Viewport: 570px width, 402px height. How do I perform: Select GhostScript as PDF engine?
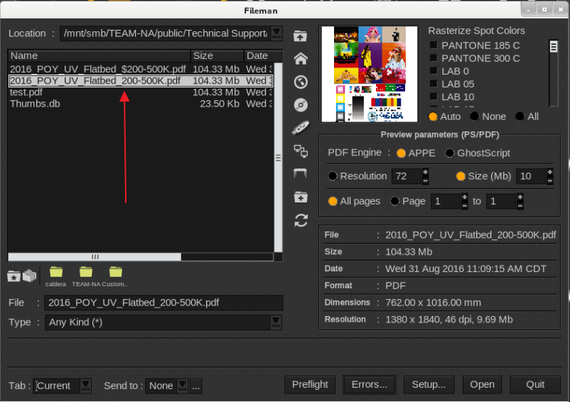[450, 153]
